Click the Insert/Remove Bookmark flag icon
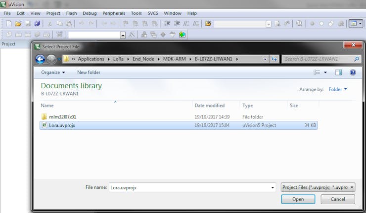This screenshot has height=213, width=366. tap(126, 24)
